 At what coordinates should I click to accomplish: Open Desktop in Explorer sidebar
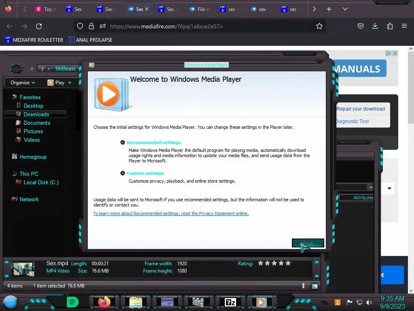(33, 106)
